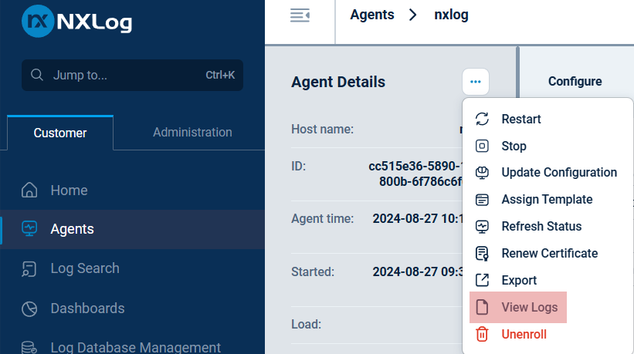Click the red Unenroll trash icon

pyautogui.click(x=482, y=334)
